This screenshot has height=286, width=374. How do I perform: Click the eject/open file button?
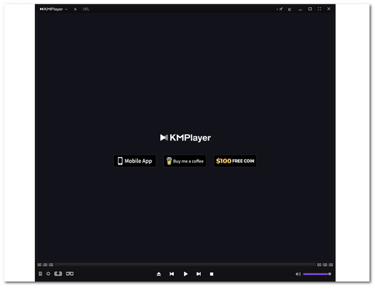click(x=158, y=274)
